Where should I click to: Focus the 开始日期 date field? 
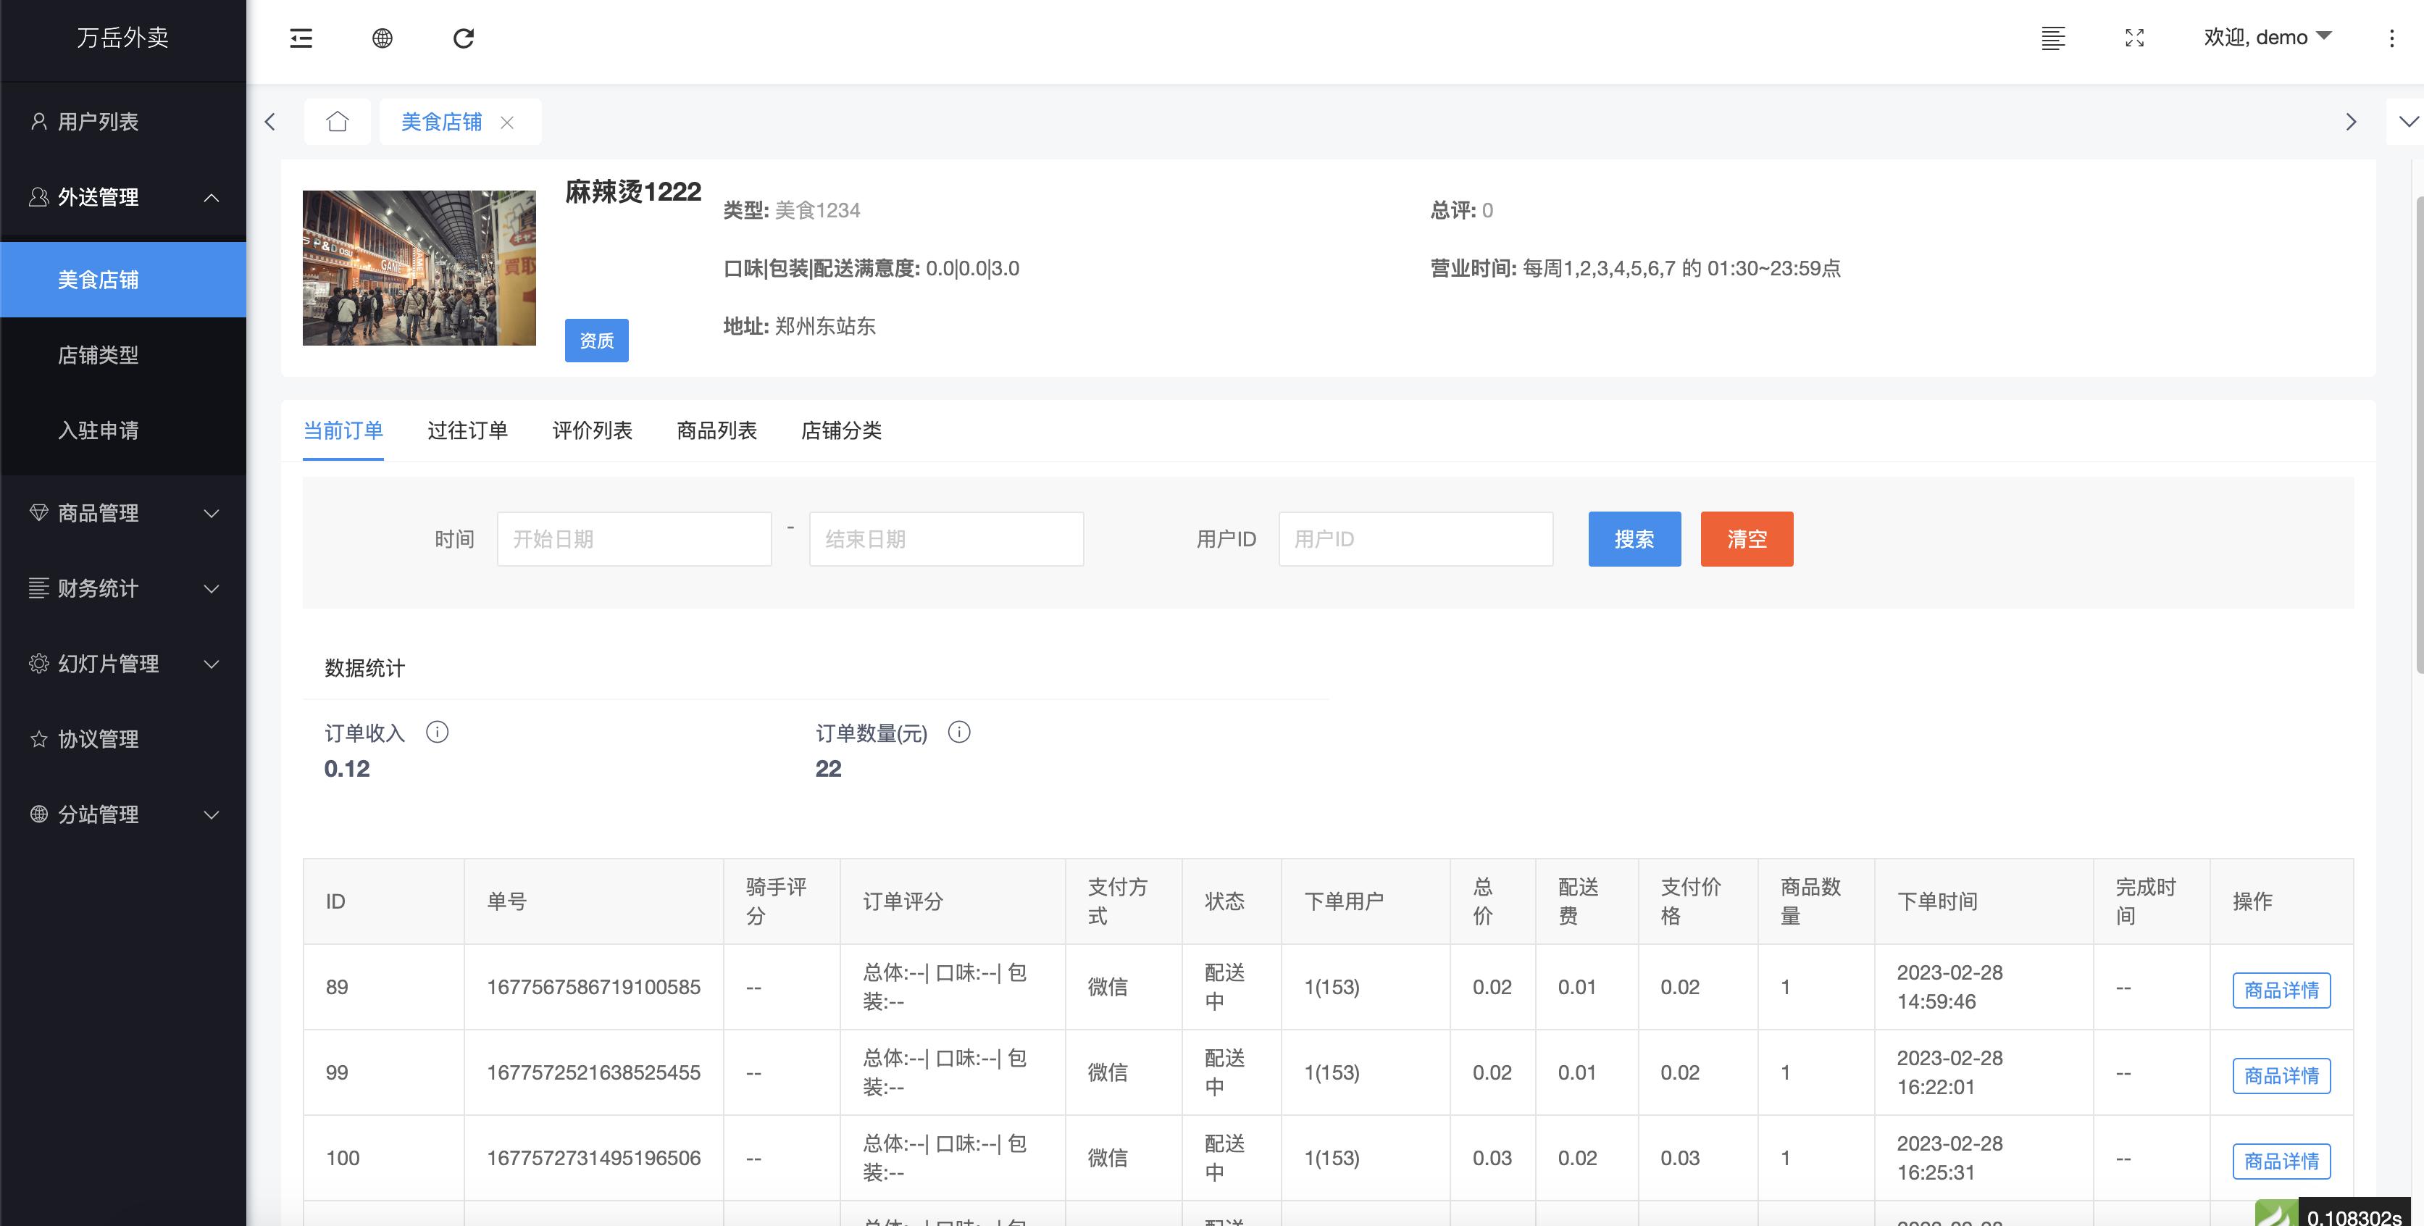[x=634, y=539]
